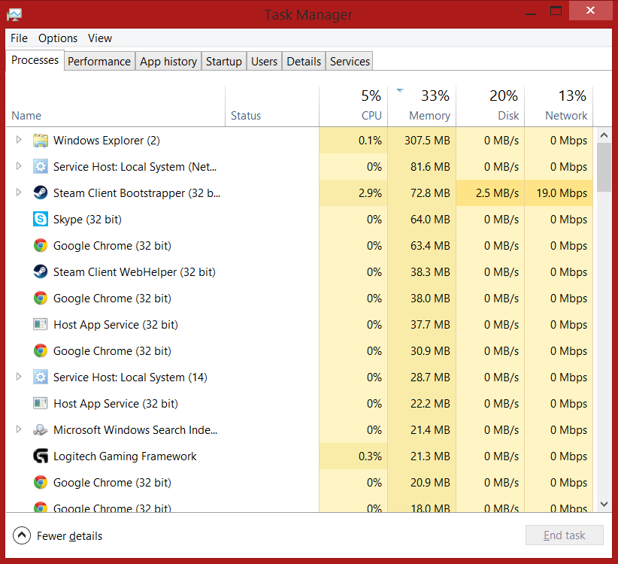This screenshot has width=618, height=564.
Task: Select Windows Explorer (2) process name
Action: (x=107, y=141)
